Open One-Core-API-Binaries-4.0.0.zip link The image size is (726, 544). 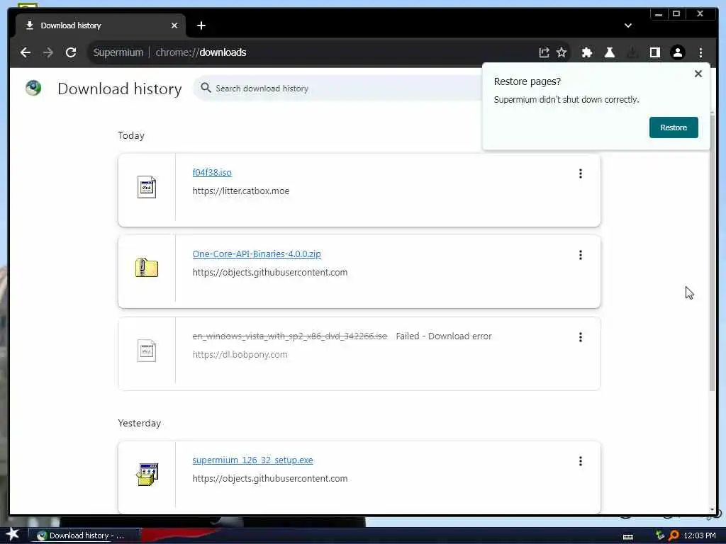(x=257, y=254)
